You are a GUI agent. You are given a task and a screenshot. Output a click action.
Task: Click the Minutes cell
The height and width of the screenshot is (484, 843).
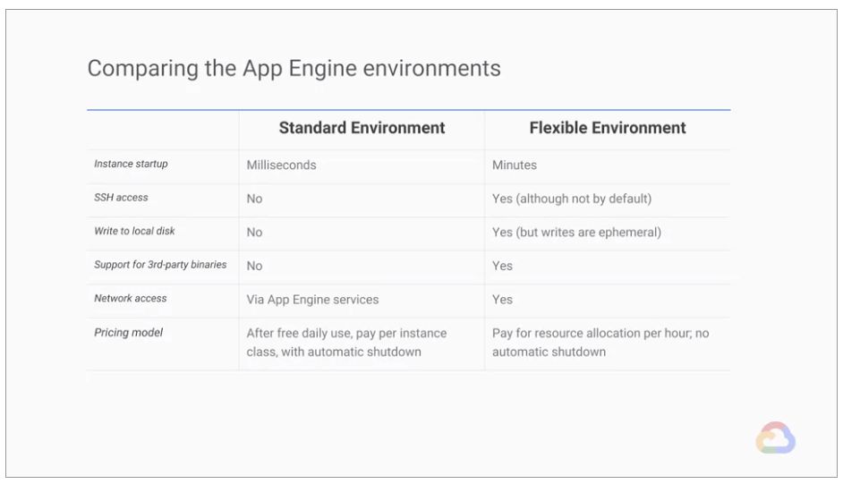(515, 165)
